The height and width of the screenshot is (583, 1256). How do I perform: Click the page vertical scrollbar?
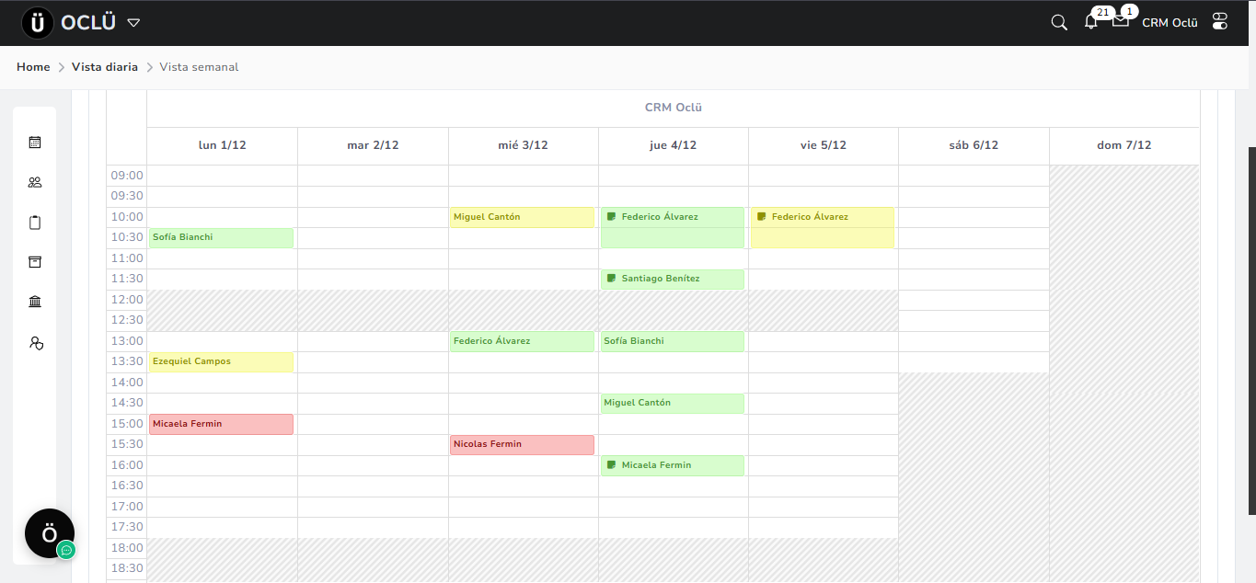(x=1251, y=331)
